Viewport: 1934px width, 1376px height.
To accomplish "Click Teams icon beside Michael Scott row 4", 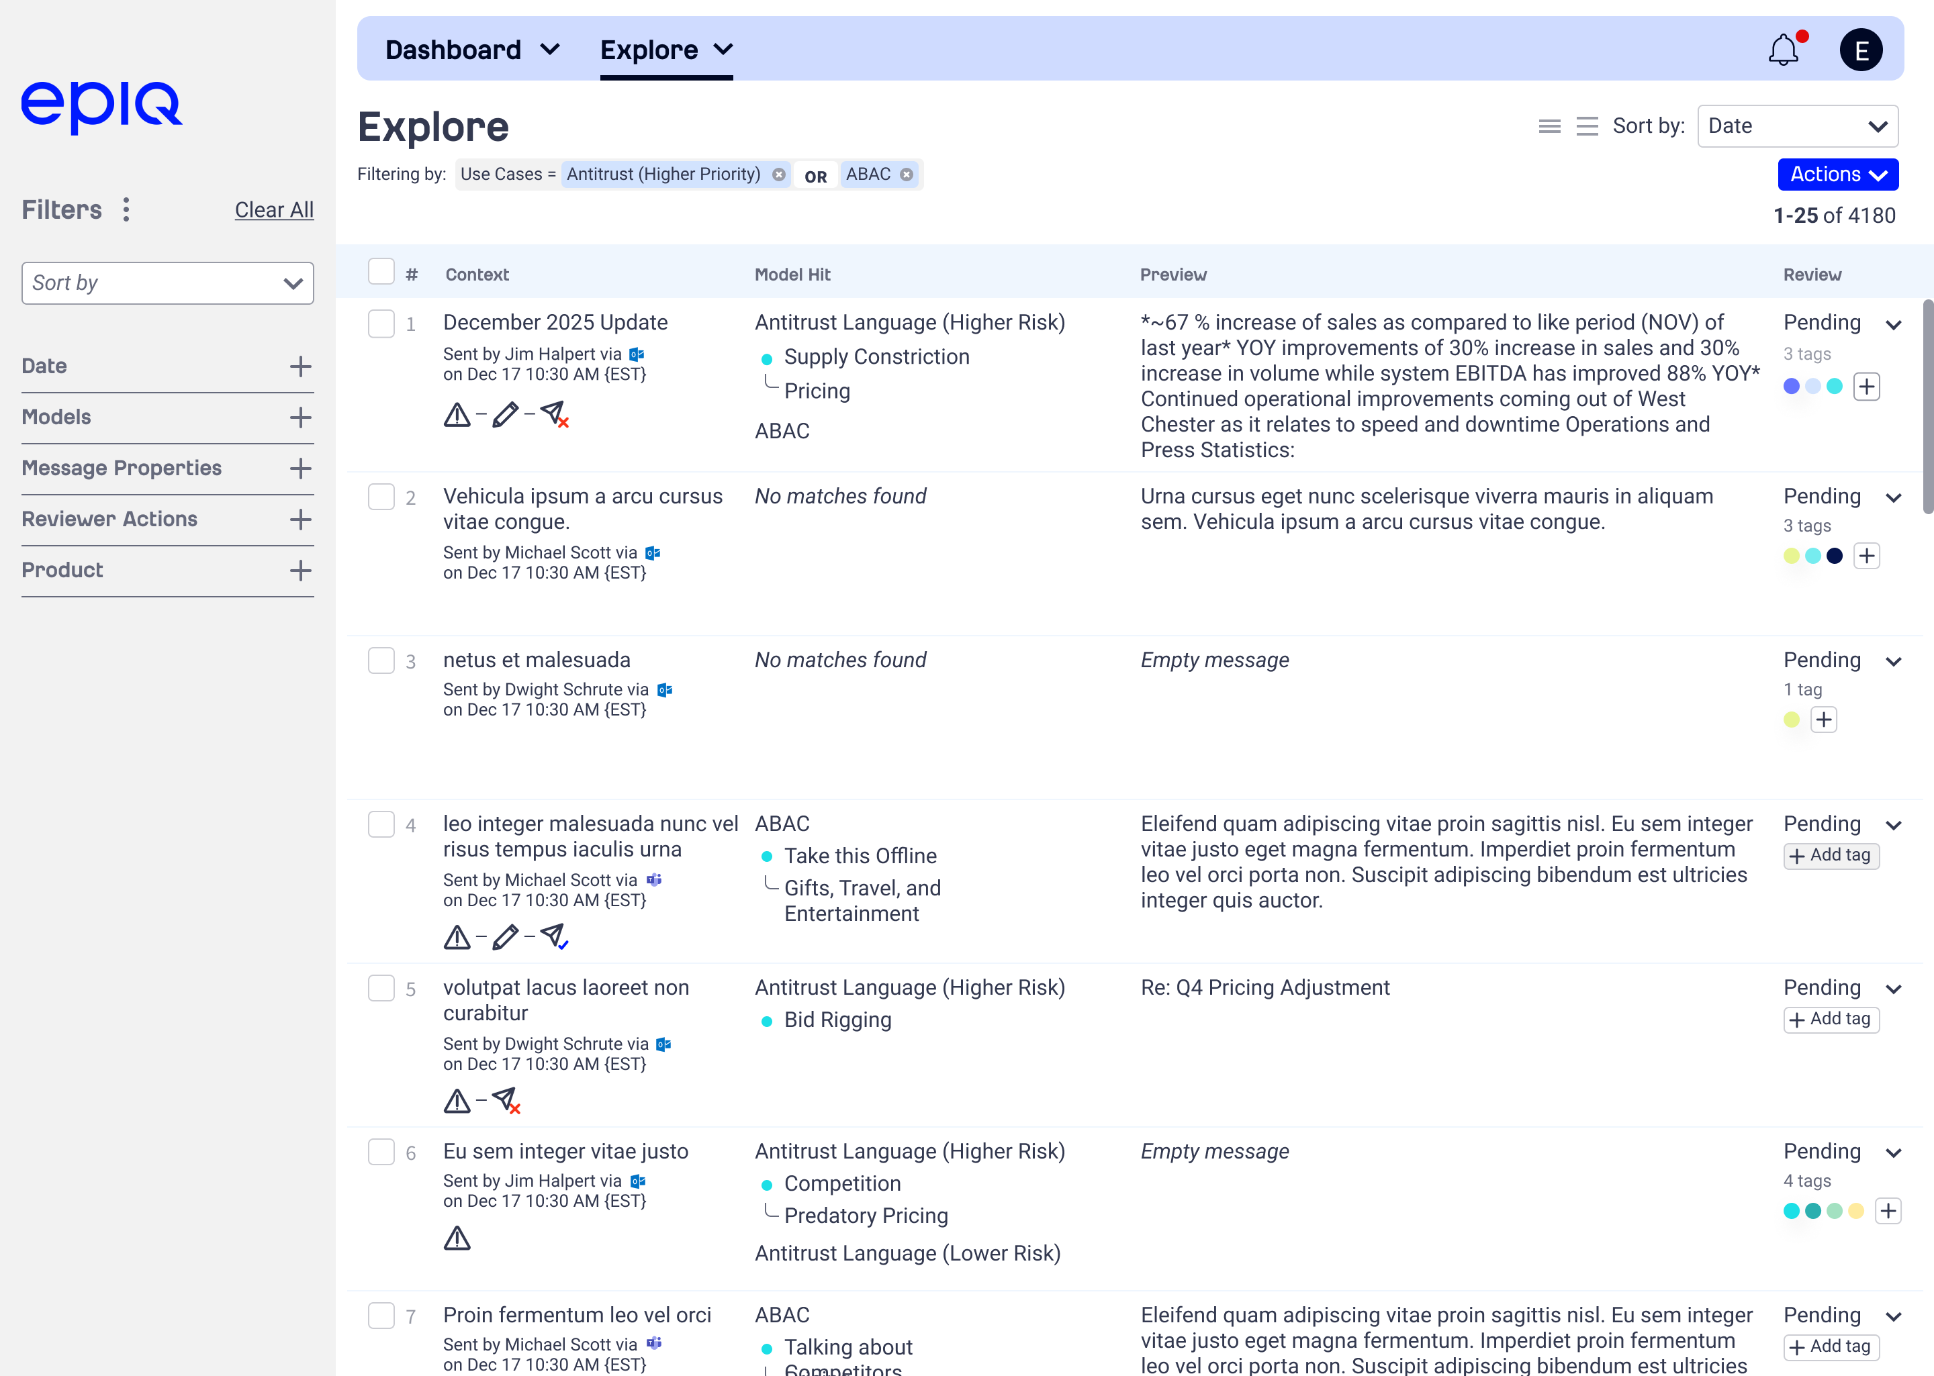I will (x=653, y=881).
